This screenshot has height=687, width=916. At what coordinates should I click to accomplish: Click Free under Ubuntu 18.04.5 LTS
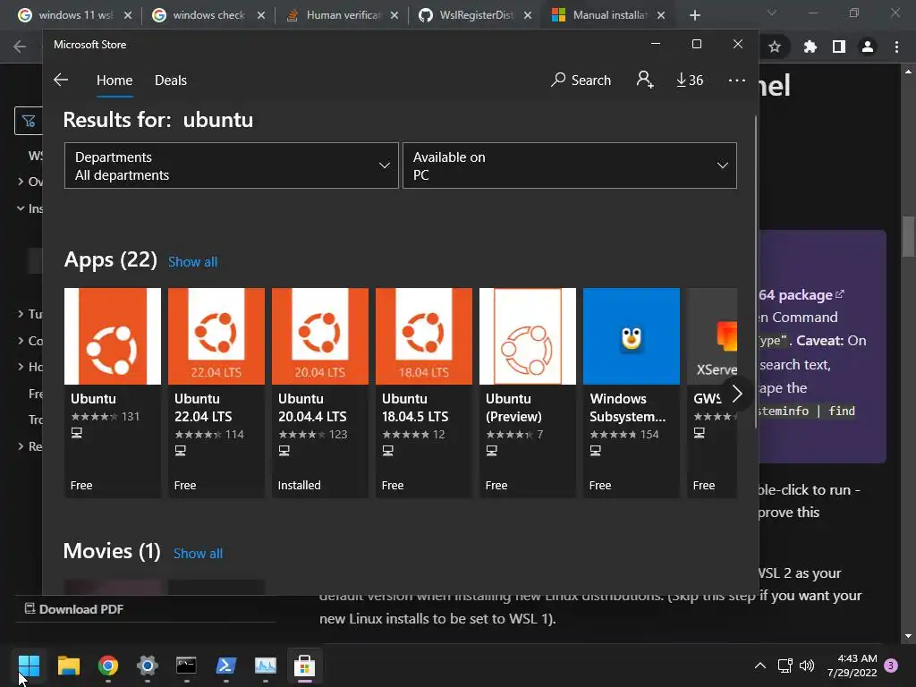point(393,486)
